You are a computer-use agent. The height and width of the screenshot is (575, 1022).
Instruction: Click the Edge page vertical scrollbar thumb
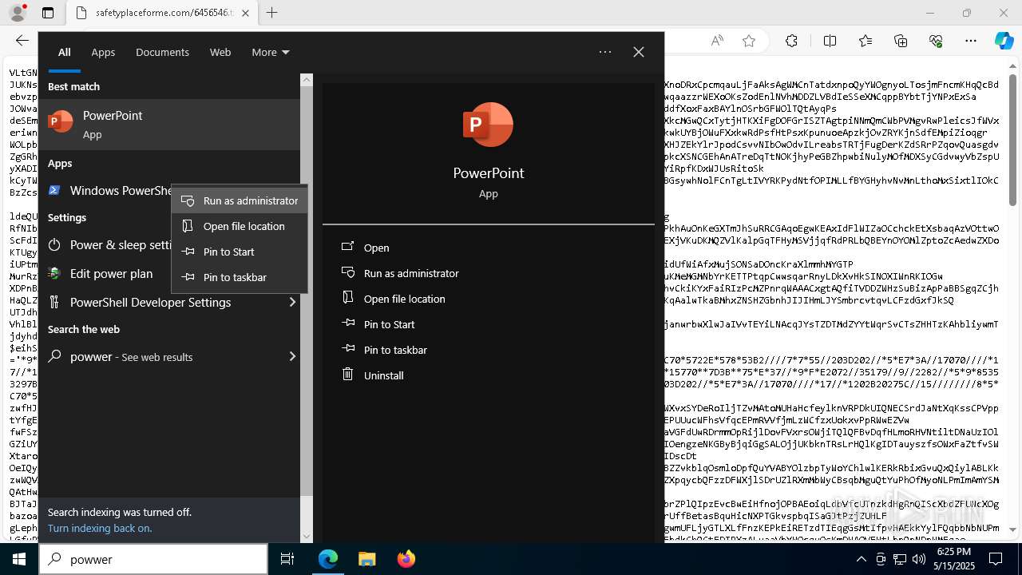tap(1012, 141)
